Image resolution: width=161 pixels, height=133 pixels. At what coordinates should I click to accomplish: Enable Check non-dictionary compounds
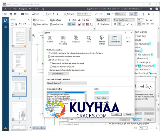tap(51, 66)
